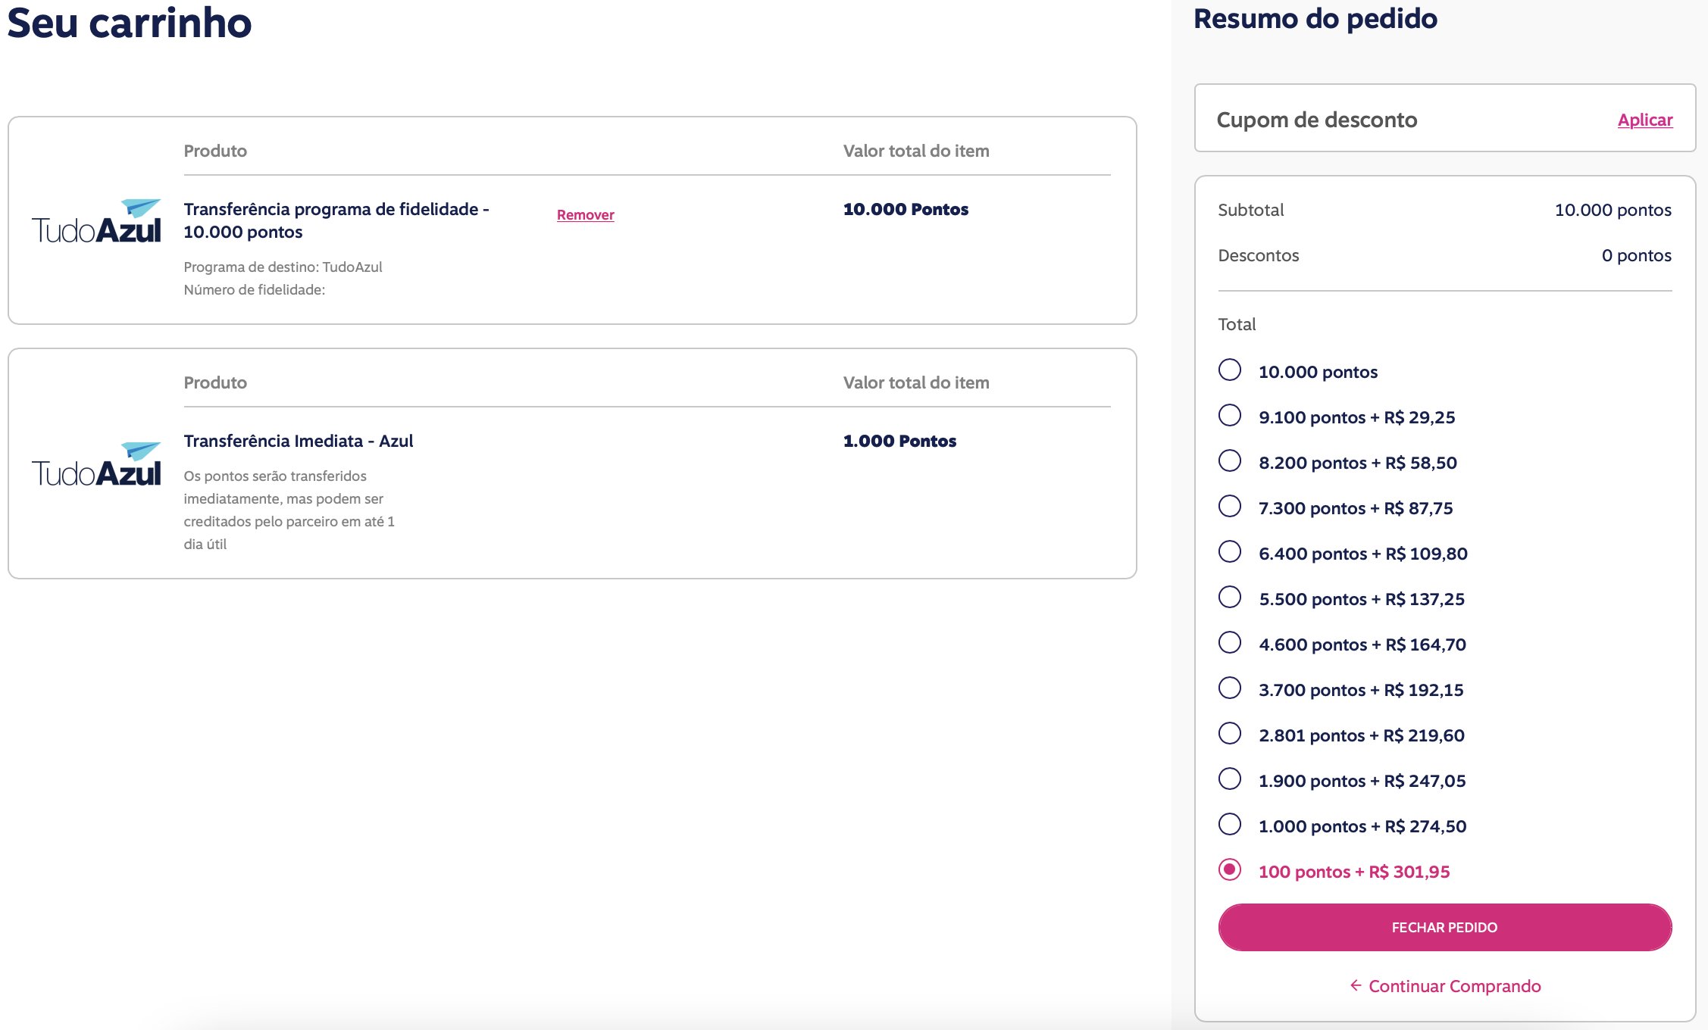This screenshot has height=1030, width=1708.
Task: Click 'Transferência Imediata - Azul' product title
Action: 299,441
